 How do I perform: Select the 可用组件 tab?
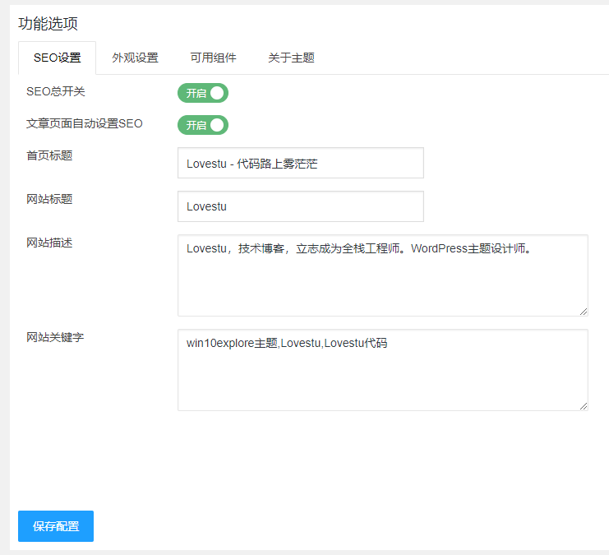pos(213,58)
